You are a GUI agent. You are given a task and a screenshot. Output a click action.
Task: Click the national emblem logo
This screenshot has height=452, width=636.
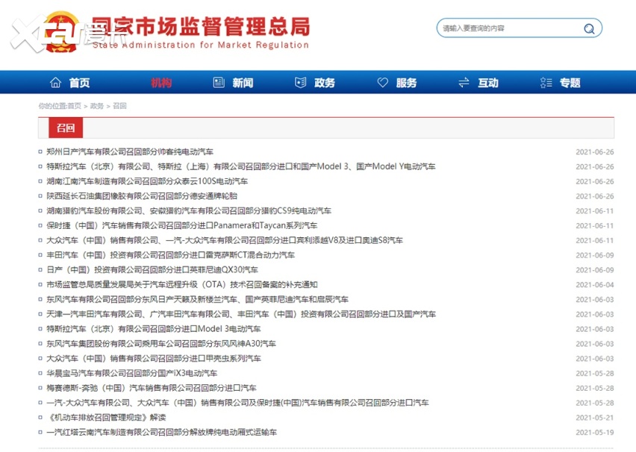click(x=58, y=31)
